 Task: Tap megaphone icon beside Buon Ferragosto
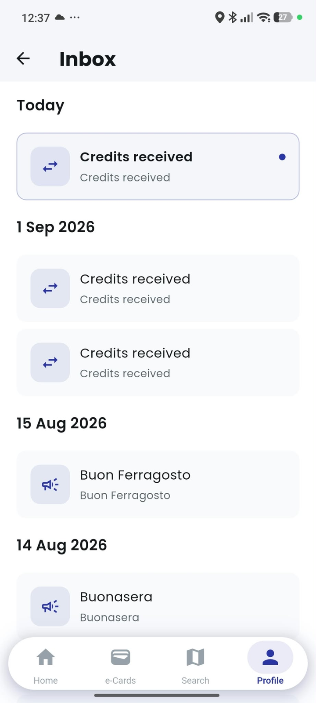(x=50, y=484)
